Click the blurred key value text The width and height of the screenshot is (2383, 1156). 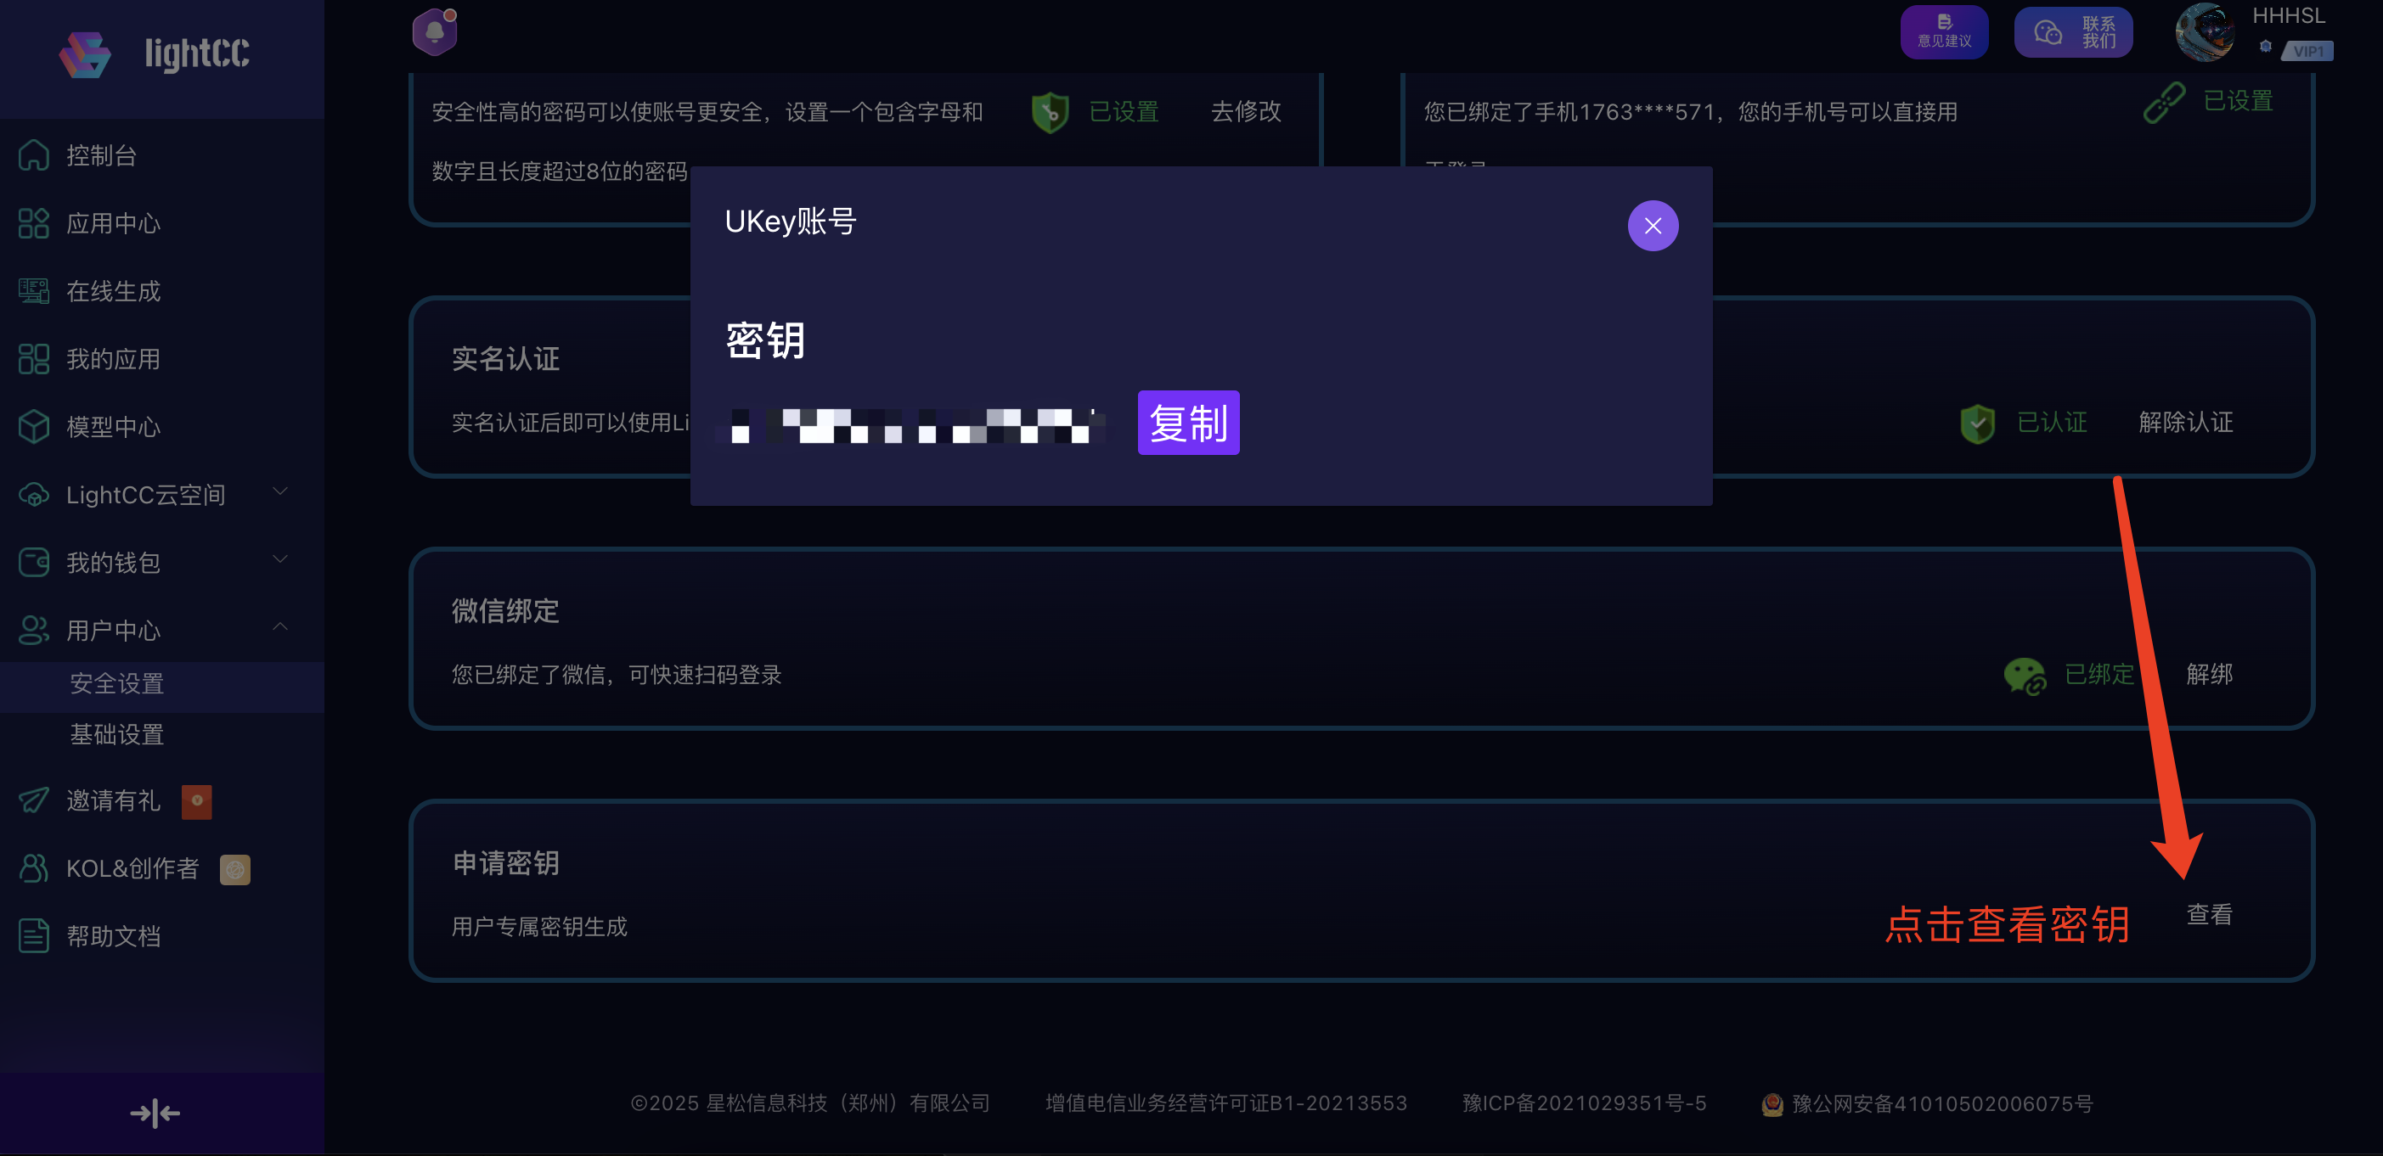click(x=912, y=426)
